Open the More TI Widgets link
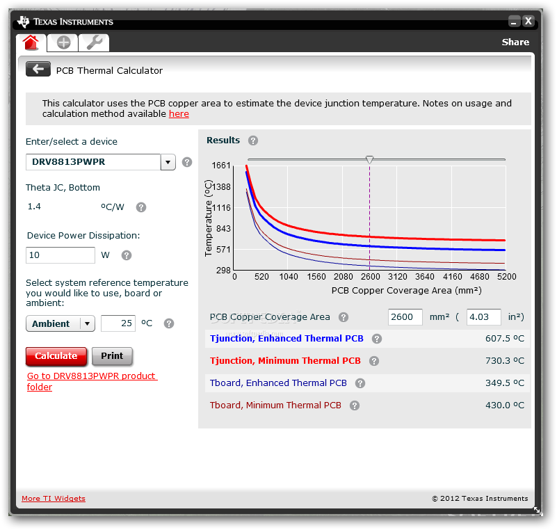557x530 pixels. (54, 499)
